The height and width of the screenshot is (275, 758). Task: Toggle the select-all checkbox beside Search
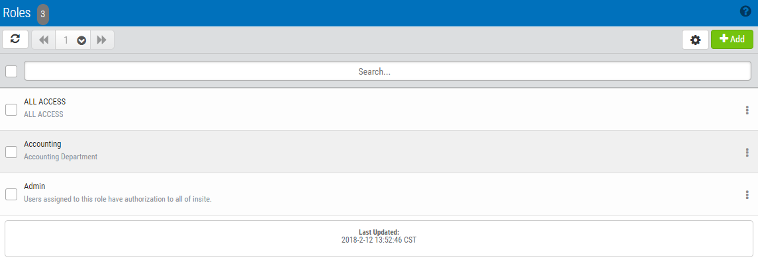tap(11, 71)
